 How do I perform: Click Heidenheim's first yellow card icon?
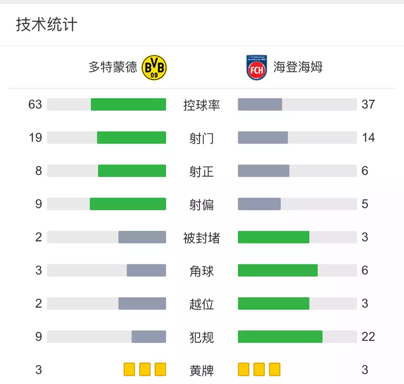(x=243, y=369)
